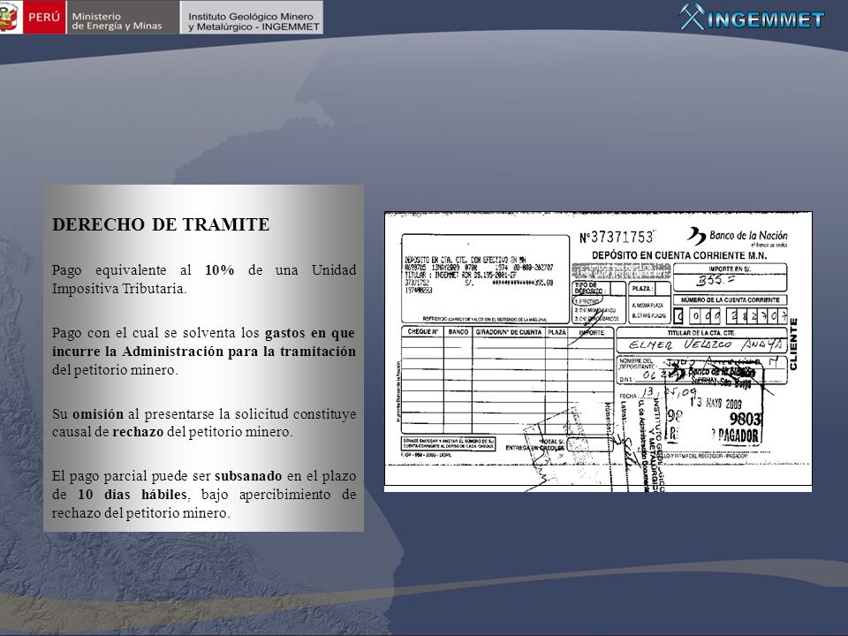Click the bold text 10 días hábiles
848x636 pixels.
(132, 495)
